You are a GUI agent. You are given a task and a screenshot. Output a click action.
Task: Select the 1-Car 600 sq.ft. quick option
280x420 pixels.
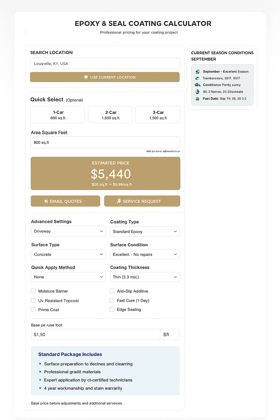pyautogui.click(x=57, y=115)
